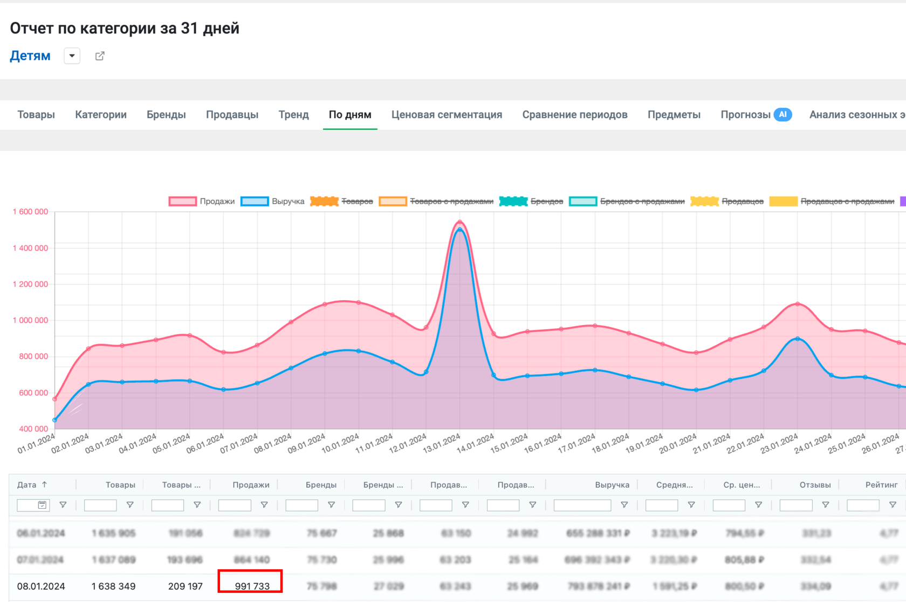Open category in new window icon
906x602 pixels.
(100, 56)
